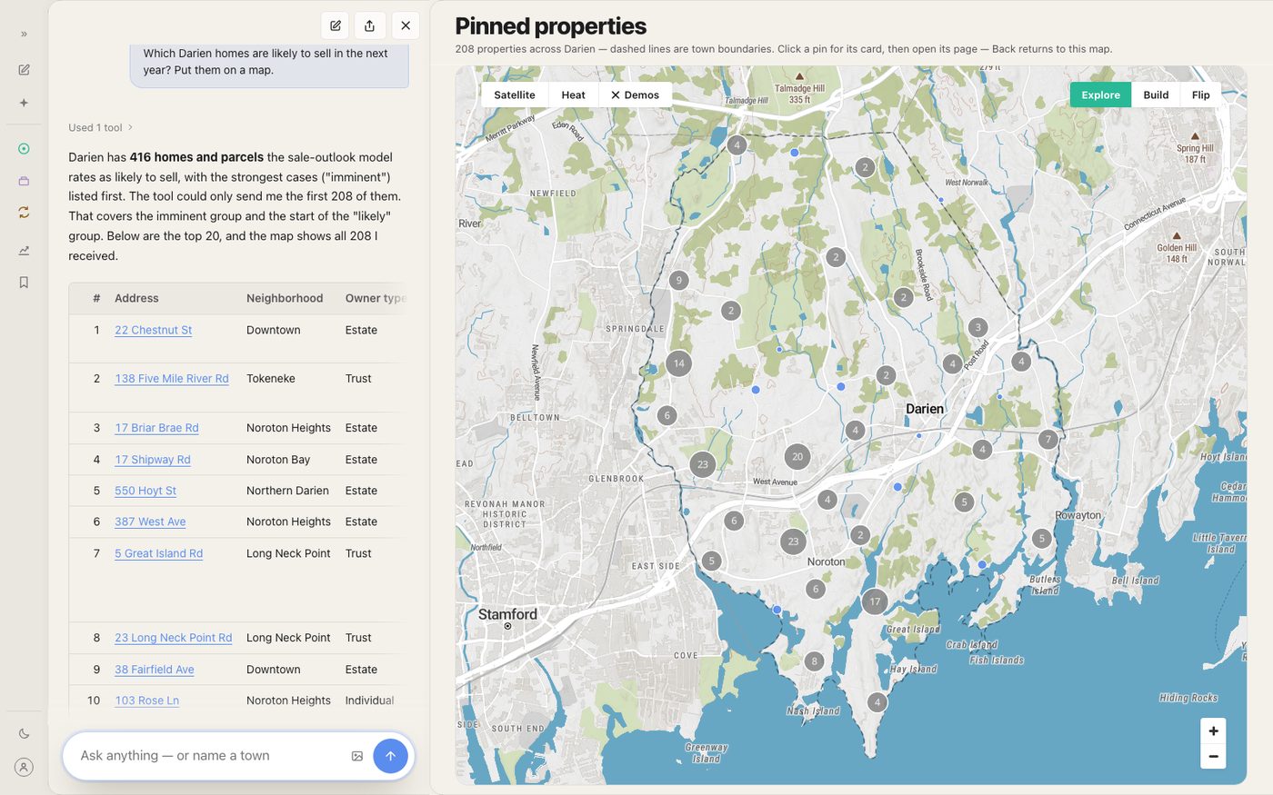Image resolution: width=1273 pixels, height=795 pixels.
Task: Switch to the Explore tab
Action: 1100,95
